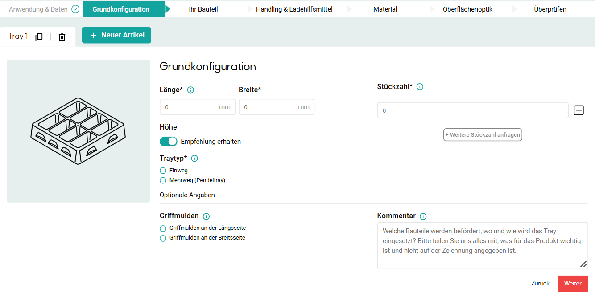Disable the Empfehlung erhalten toggle

(168, 141)
